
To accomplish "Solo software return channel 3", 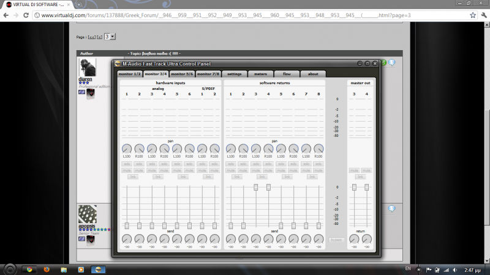I will pyautogui.click(x=255, y=164).
